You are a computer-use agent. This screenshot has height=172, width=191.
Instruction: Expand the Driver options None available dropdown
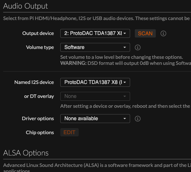(95, 119)
